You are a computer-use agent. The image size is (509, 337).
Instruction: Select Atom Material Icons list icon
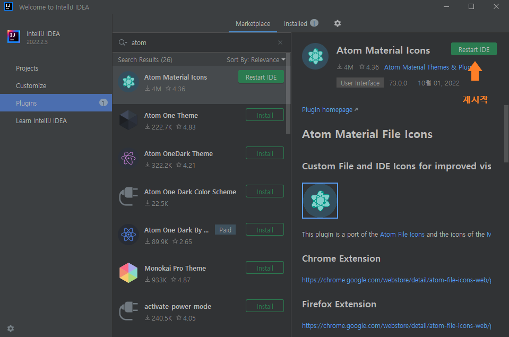[x=129, y=82]
